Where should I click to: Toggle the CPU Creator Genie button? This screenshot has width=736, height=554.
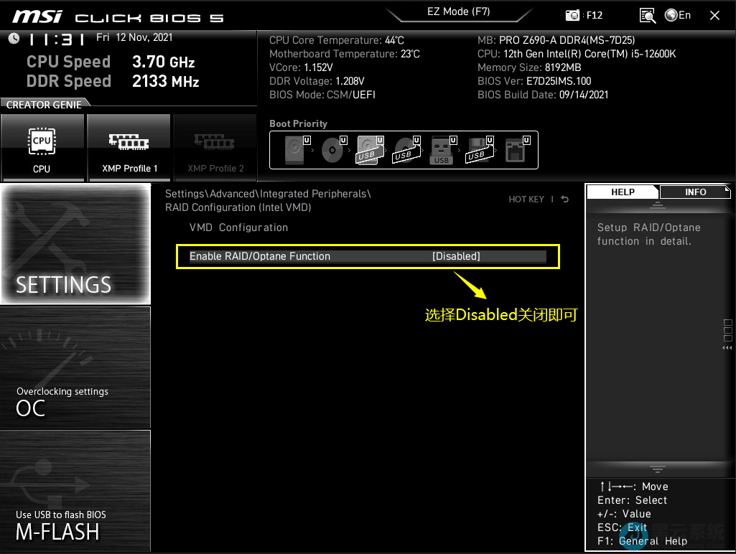pyautogui.click(x=42, y=147)
